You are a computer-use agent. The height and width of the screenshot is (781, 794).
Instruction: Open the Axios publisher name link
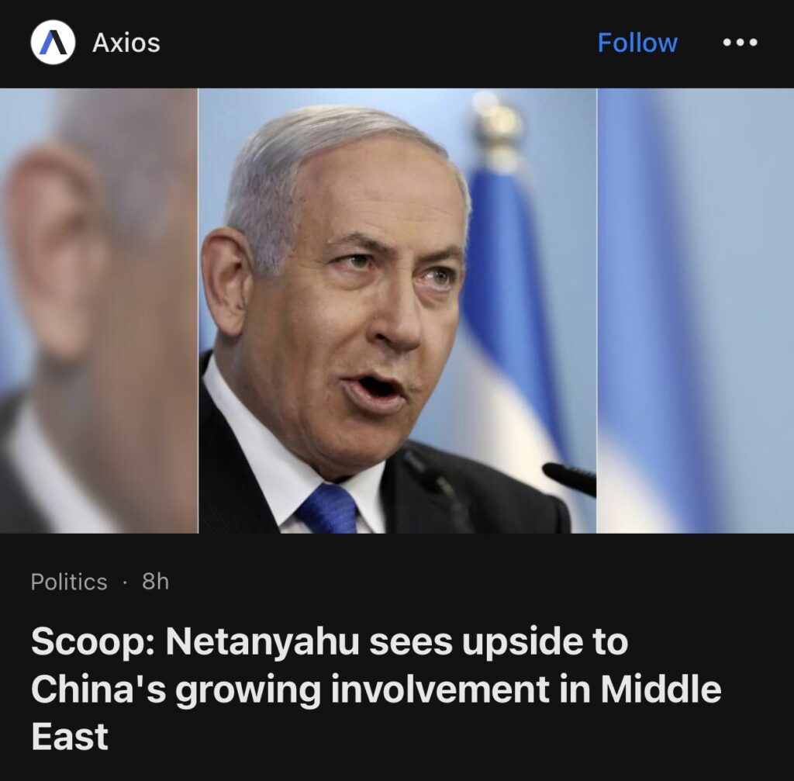click(126, 43)
